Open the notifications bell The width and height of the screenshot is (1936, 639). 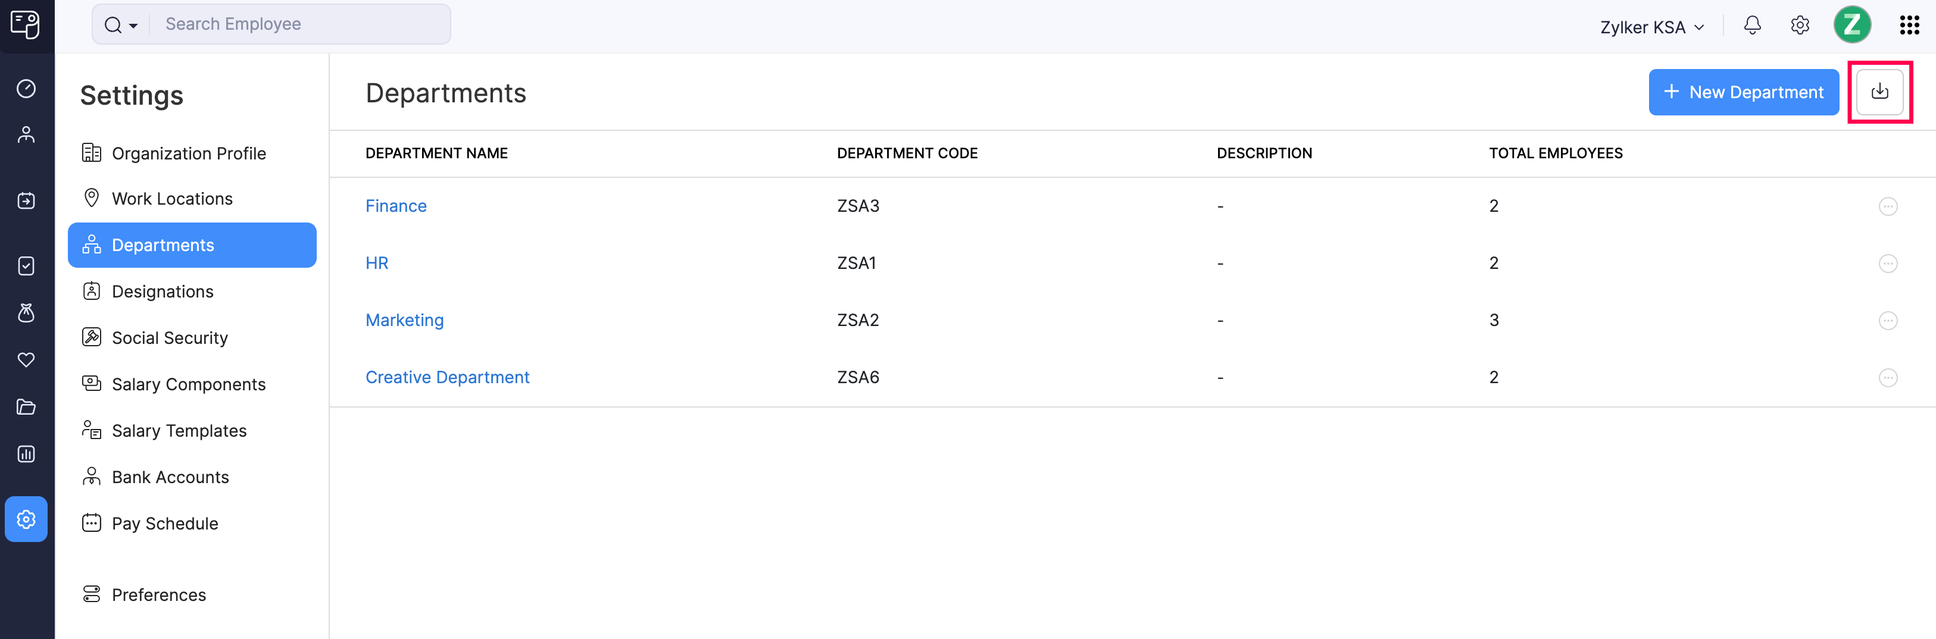[x=1752, y=25]
